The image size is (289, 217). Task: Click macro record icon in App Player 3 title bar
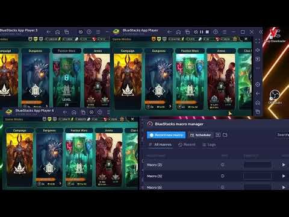(x=81, y=32)
